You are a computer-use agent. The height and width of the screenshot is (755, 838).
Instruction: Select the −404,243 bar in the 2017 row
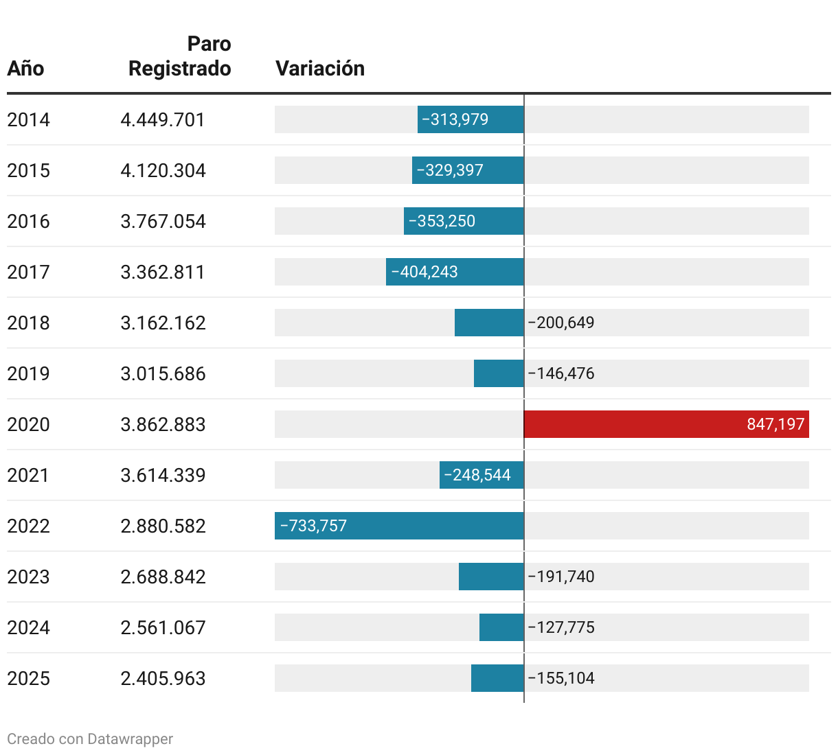pos(455,272)
